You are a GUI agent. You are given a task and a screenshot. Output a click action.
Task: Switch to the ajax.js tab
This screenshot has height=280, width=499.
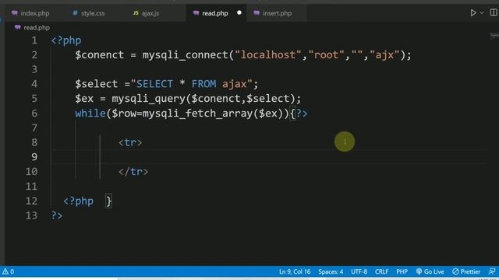[146, 13]
